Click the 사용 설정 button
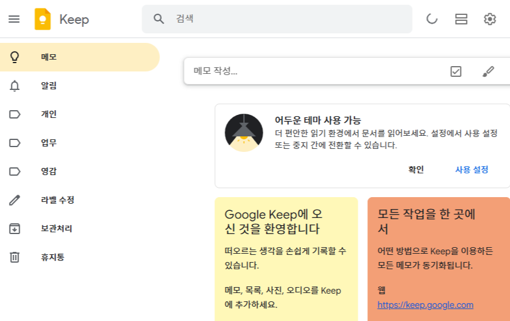The height and width of the screenshot is (321, 510). [472, 170]
